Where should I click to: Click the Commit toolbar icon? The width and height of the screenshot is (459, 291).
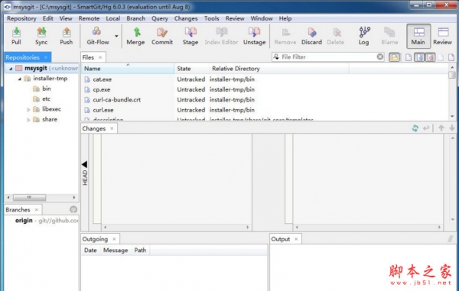[x=162, y=36]
